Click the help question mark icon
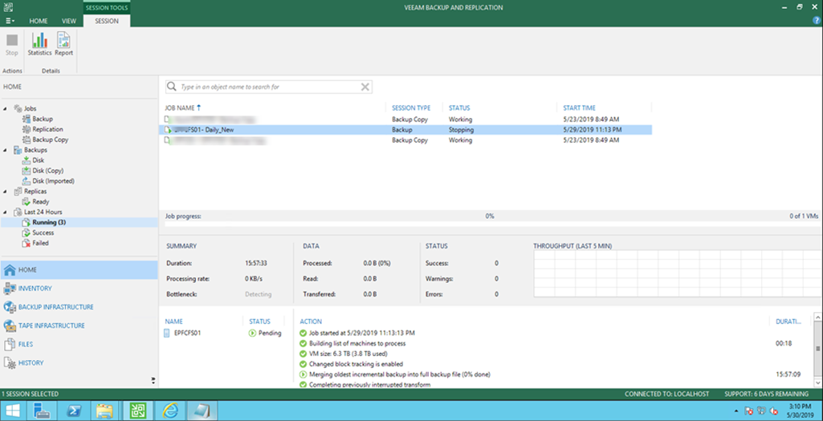Screen dimensions: 823x421 (817, 20)
